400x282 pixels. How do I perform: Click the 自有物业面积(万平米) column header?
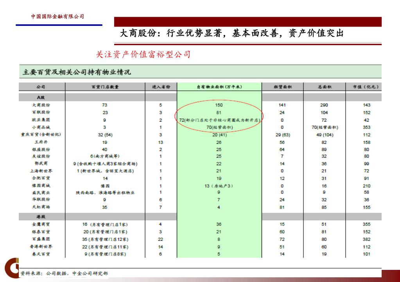coord(219,87)
